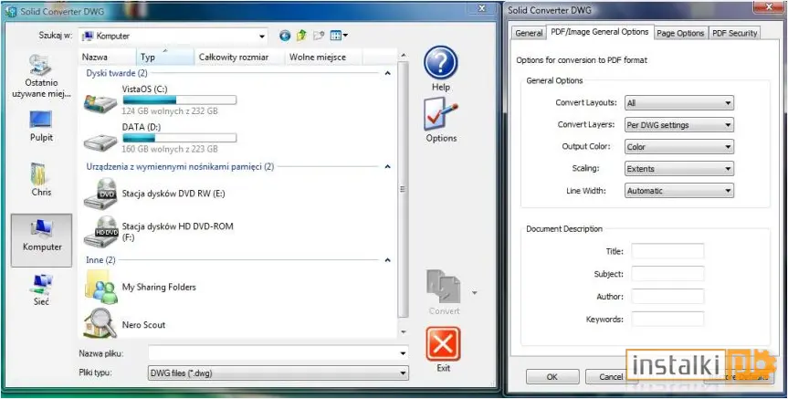This screenshot has width=788, height=399.
Task: Open Ostatnio używane miejsca shortcut
Action: coord(42,76)
